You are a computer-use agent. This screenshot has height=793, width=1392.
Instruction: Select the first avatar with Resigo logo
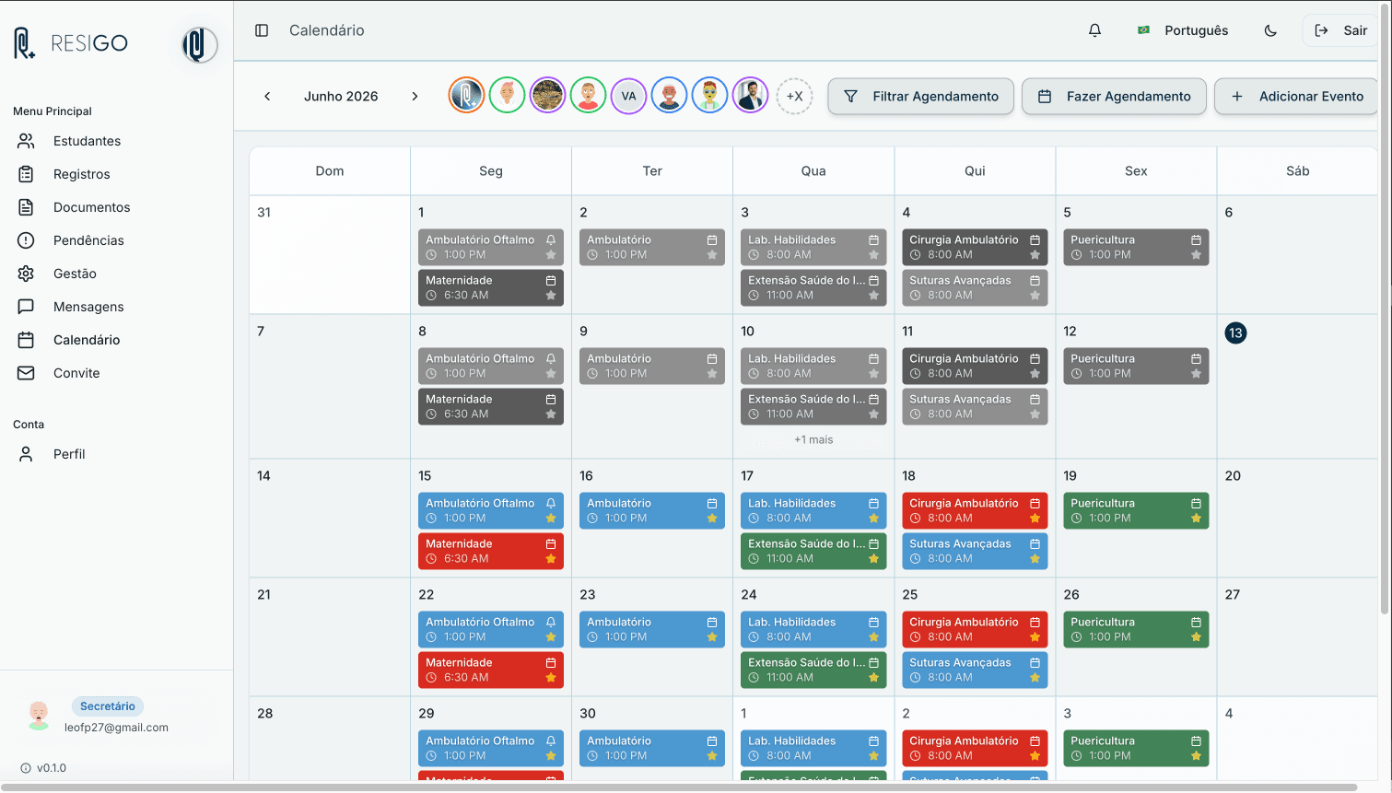[x=466, y=96]
